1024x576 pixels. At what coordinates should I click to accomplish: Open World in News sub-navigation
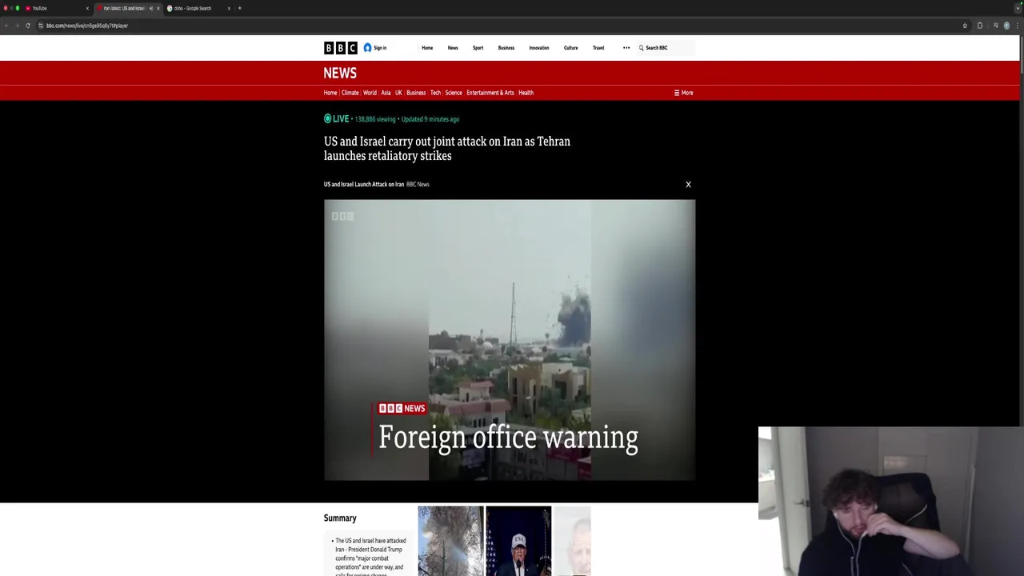point(370,93)
